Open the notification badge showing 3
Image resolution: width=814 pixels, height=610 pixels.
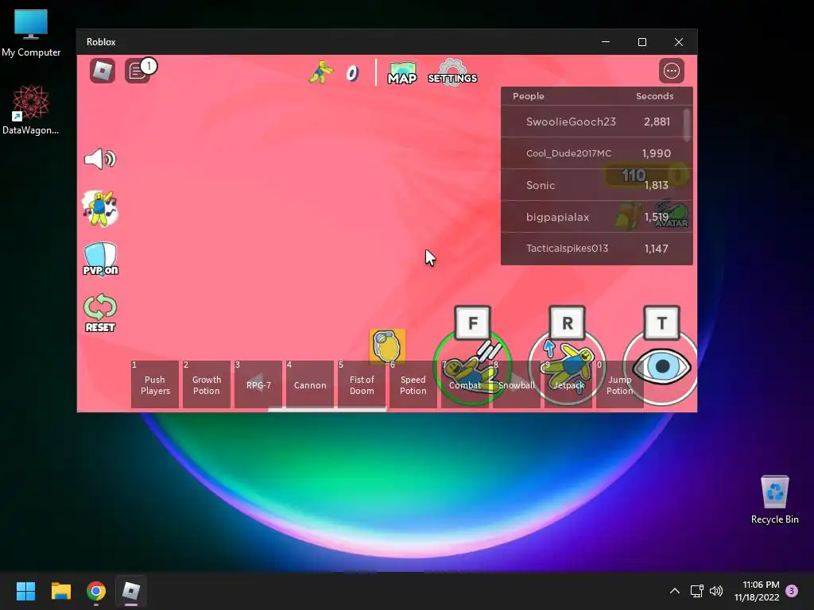[x=792, y=591]
